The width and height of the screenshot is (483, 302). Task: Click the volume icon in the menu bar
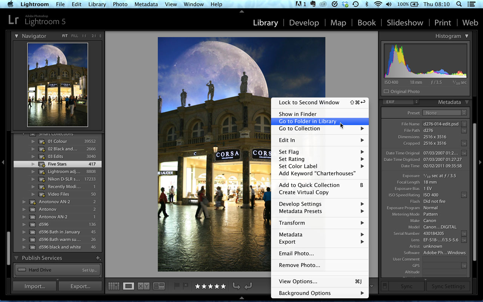(x=389, y=4)
